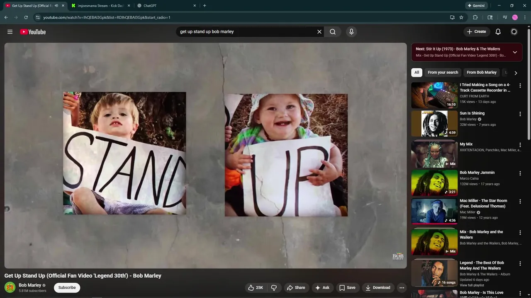Open Create dropdown button
The height and width of the screenshot is (298, 531).
point(476,31)
